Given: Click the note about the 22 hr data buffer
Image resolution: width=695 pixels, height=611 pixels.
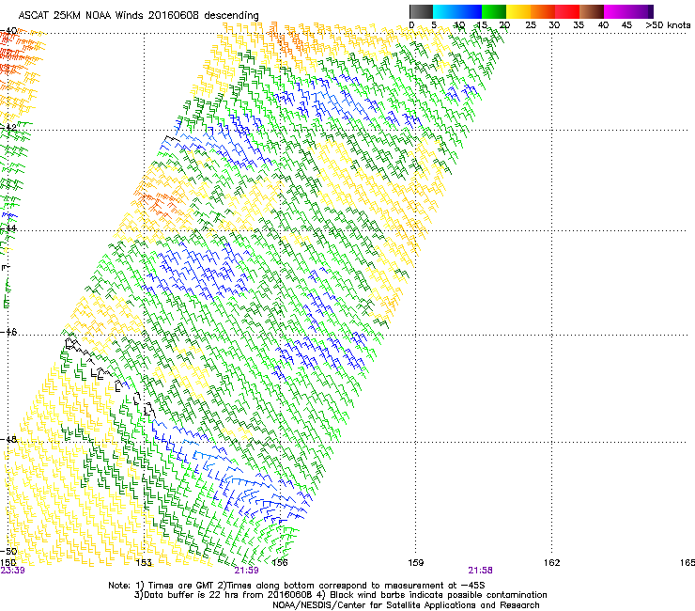Looking at the screenshot, I should (x=224, y=595).
